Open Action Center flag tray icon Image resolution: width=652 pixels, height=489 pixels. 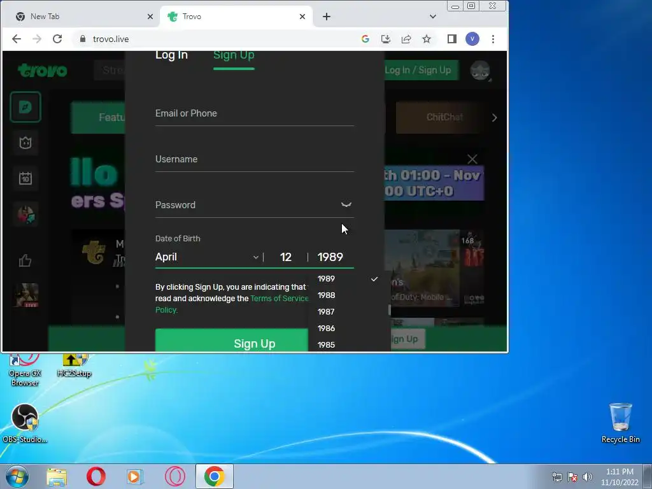click(572, 477)
